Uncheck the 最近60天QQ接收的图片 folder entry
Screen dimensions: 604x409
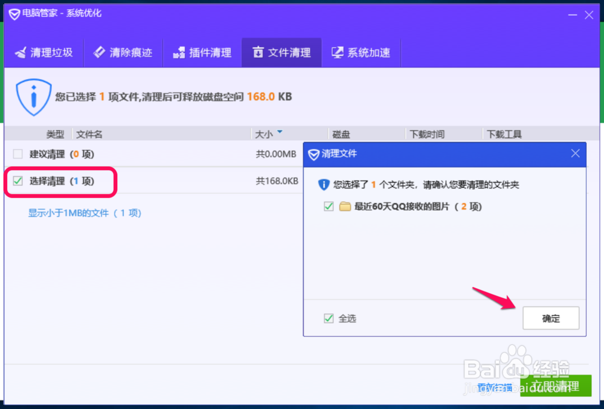tap(329, 206)
